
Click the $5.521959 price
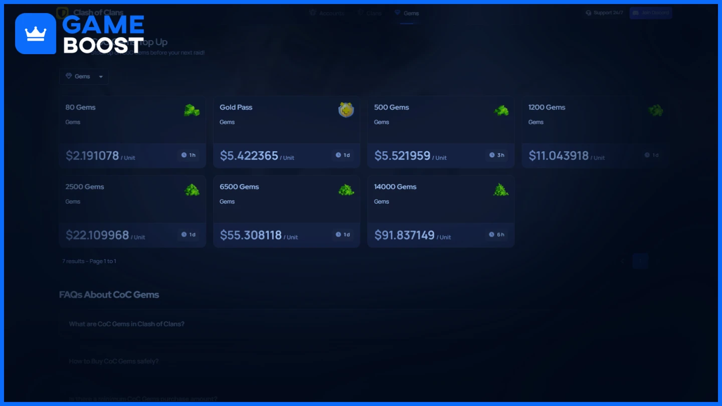tap(403, 156)
